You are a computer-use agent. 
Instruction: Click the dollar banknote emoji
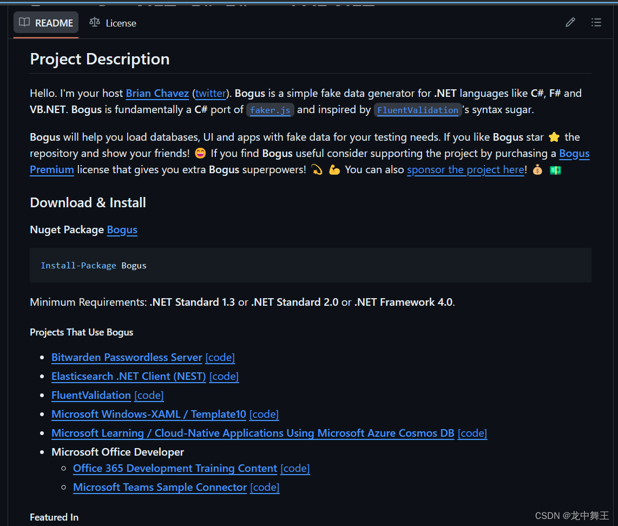(x=555, y=170)
